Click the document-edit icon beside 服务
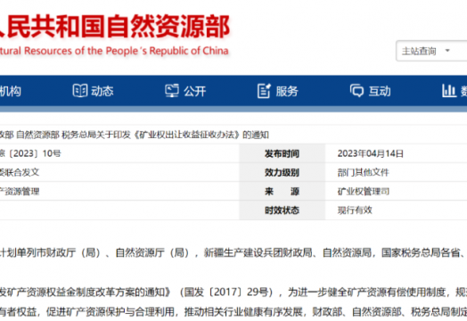Viewport: 467px width, 321px height. (x=264, y=91)
